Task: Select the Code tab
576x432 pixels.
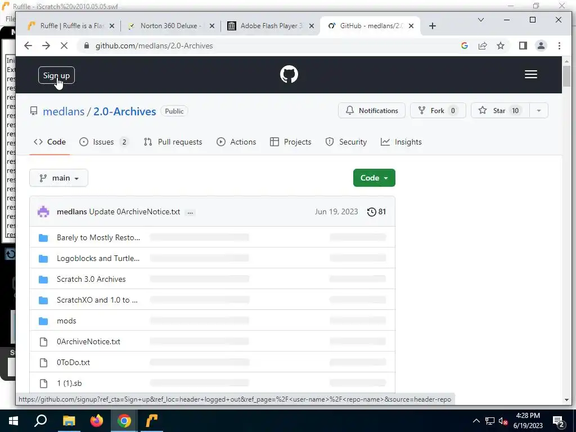Action: click(49, 142)
